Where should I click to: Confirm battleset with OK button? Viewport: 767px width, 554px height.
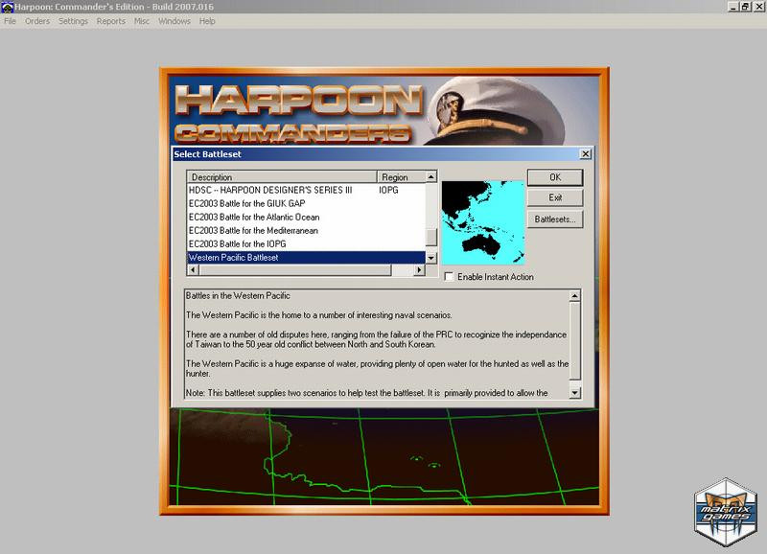point(555,177)
